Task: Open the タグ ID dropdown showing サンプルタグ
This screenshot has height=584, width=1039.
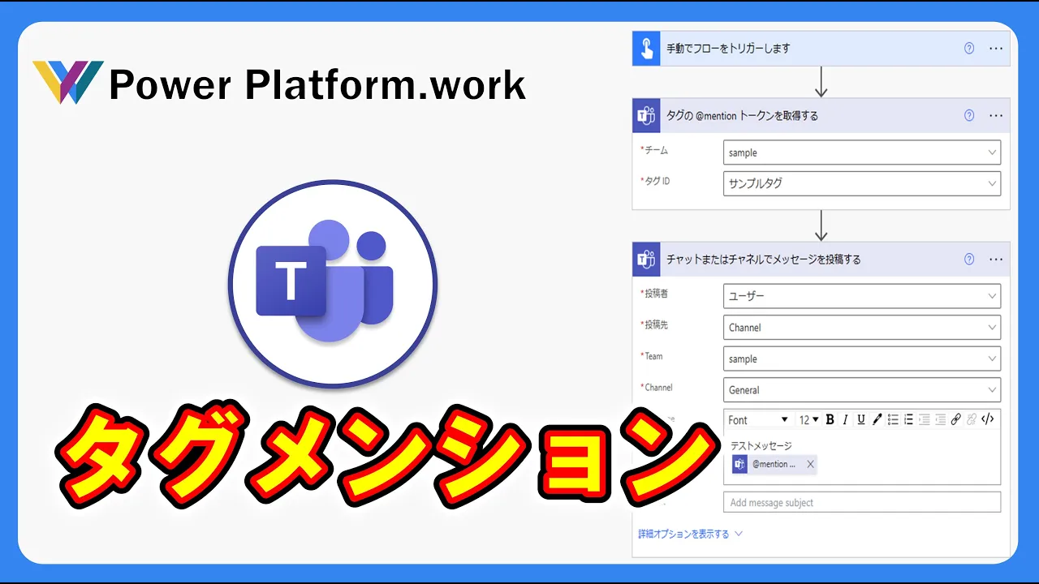Action: click(861, 183)
